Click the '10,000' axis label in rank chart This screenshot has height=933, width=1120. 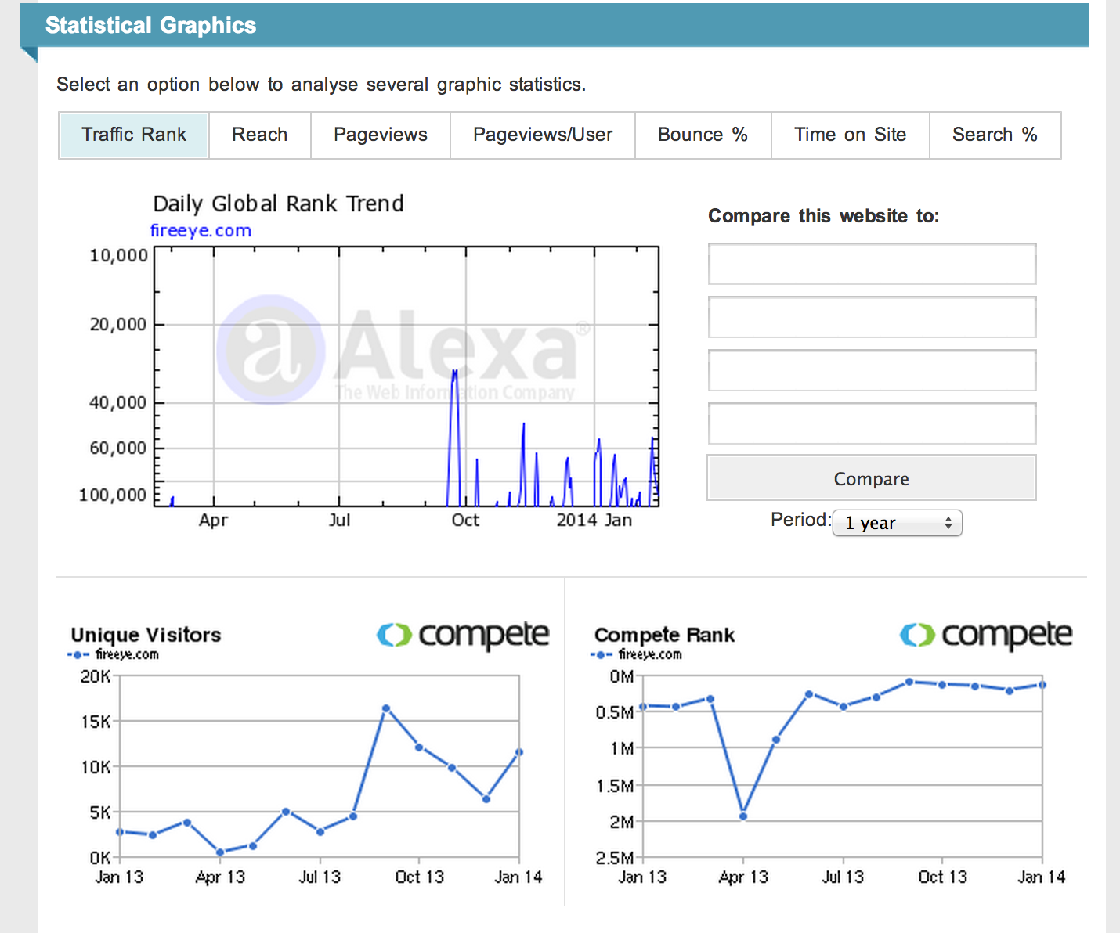click(118, 255)
